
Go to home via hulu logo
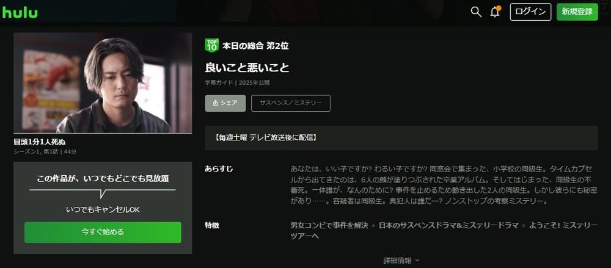(20, 12)
